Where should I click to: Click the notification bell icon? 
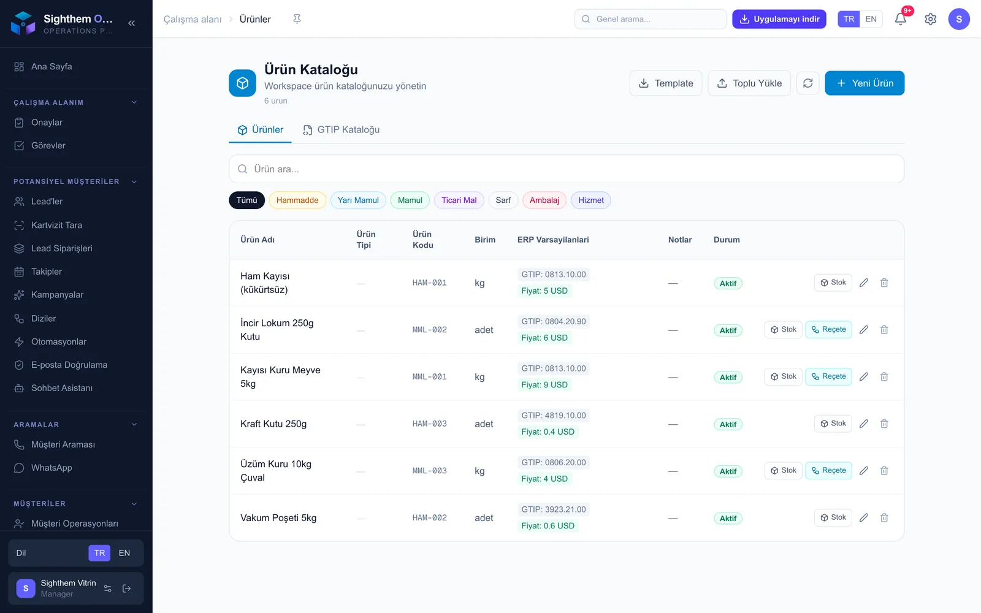(900, 19)
